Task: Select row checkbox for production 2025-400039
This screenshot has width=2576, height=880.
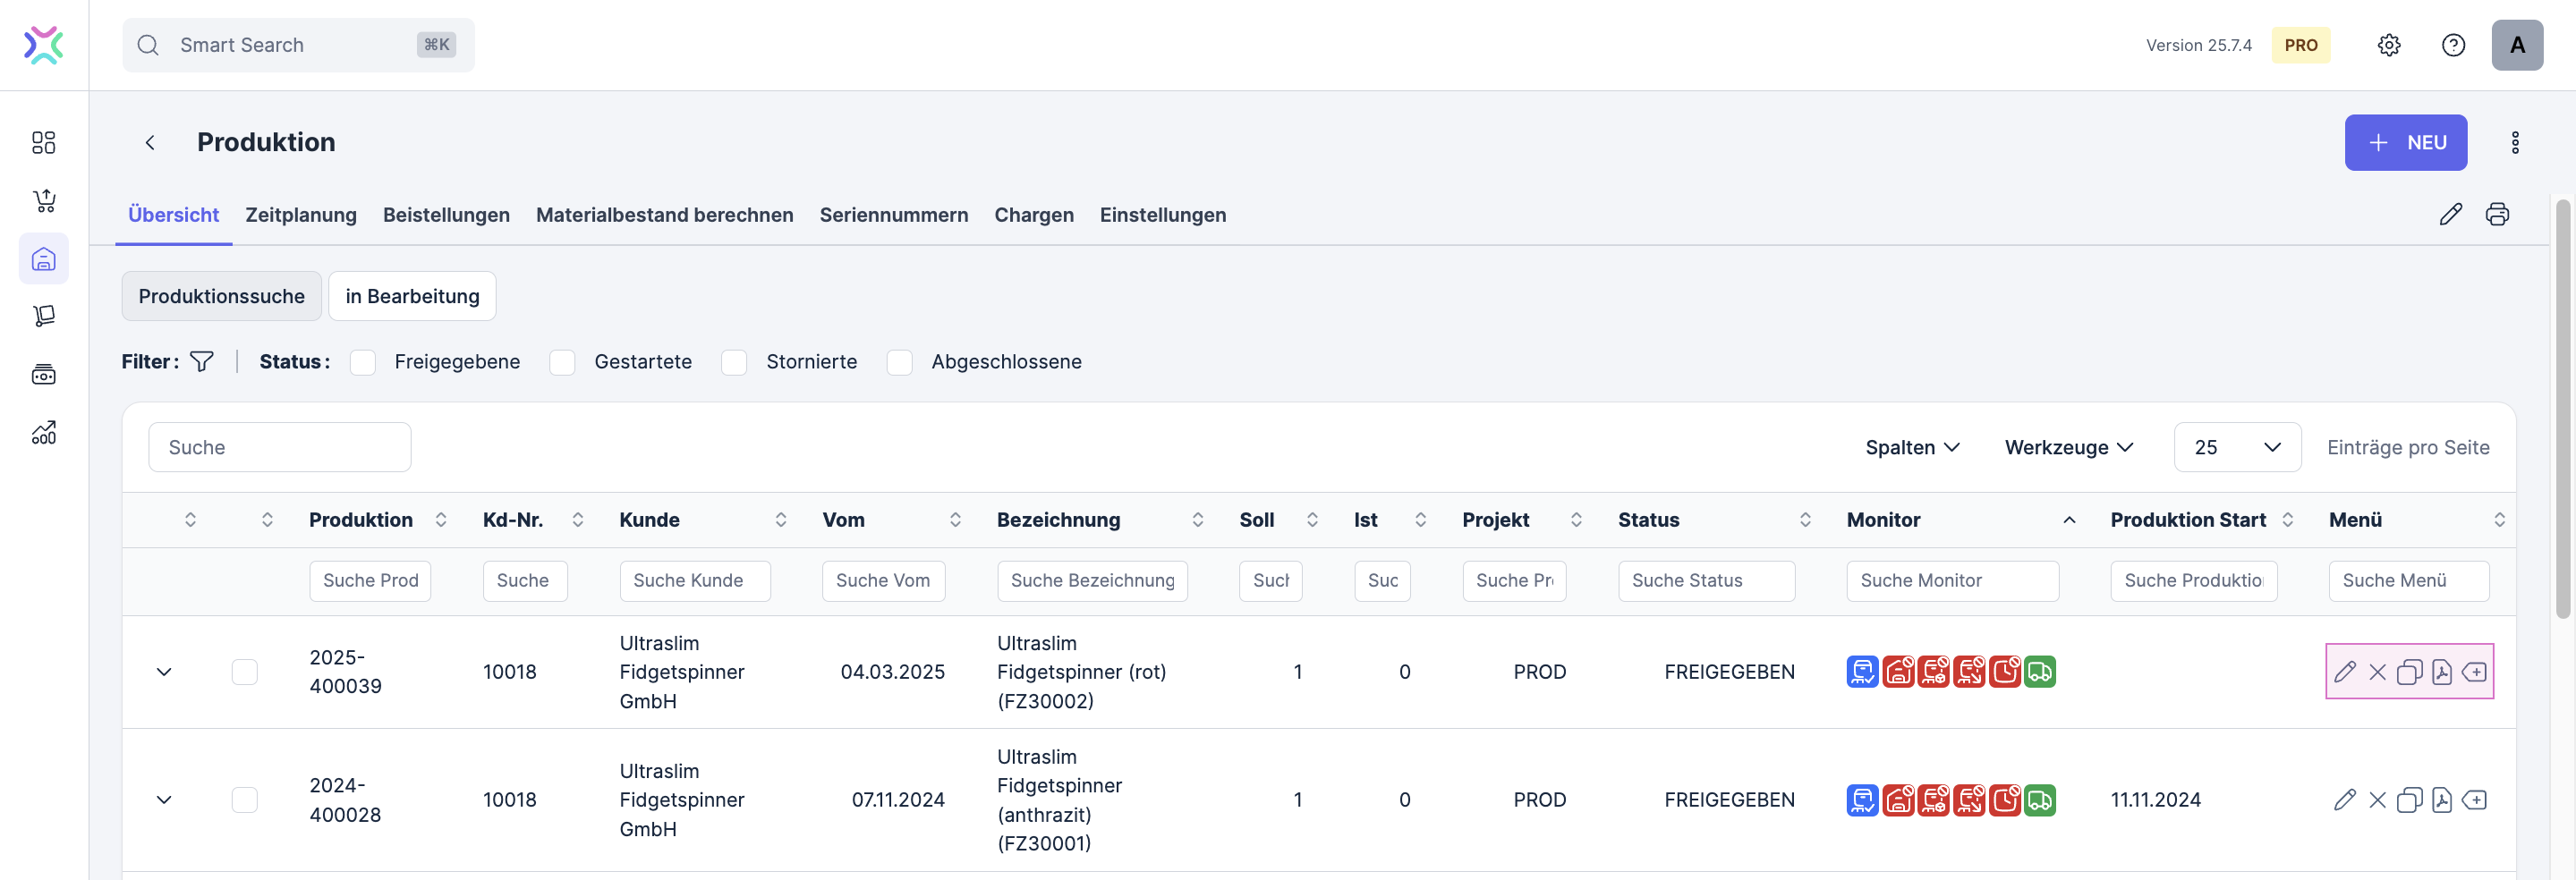Action: (244, 672)
